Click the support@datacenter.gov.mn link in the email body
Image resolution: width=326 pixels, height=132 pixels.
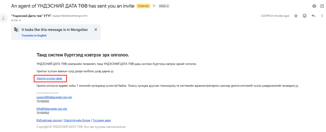pos(54,97)
